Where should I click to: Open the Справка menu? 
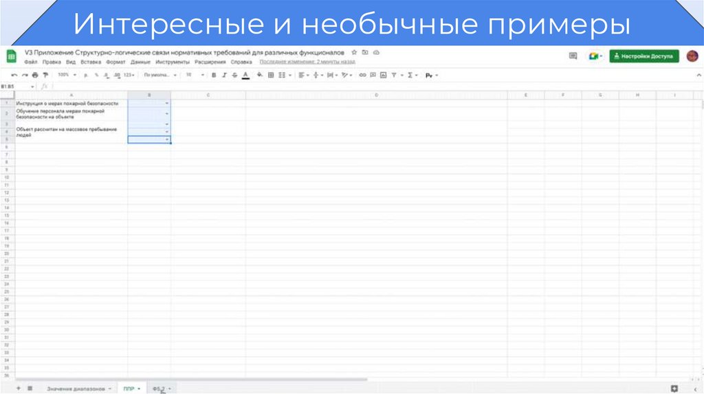click(x=241, y=62)
